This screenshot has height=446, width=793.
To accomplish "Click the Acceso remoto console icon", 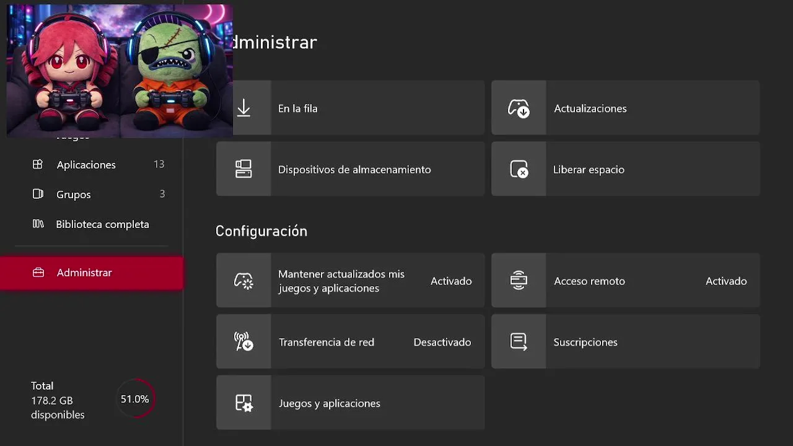I will pyautogui.click(x=519, y=281).
